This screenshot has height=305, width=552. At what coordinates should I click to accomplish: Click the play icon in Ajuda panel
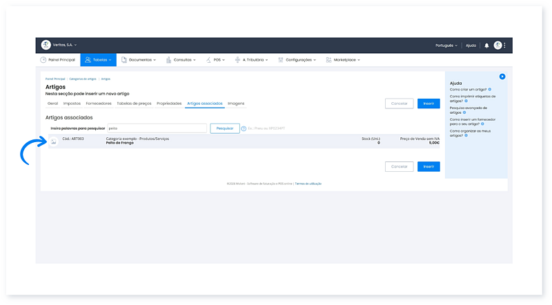click(502, 77)
